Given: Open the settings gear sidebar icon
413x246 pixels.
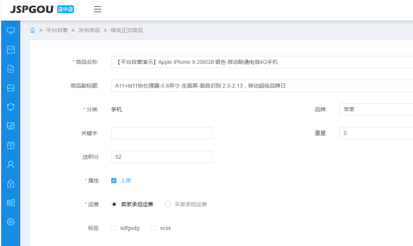Looking at the screenshot, I should [11, 222].
